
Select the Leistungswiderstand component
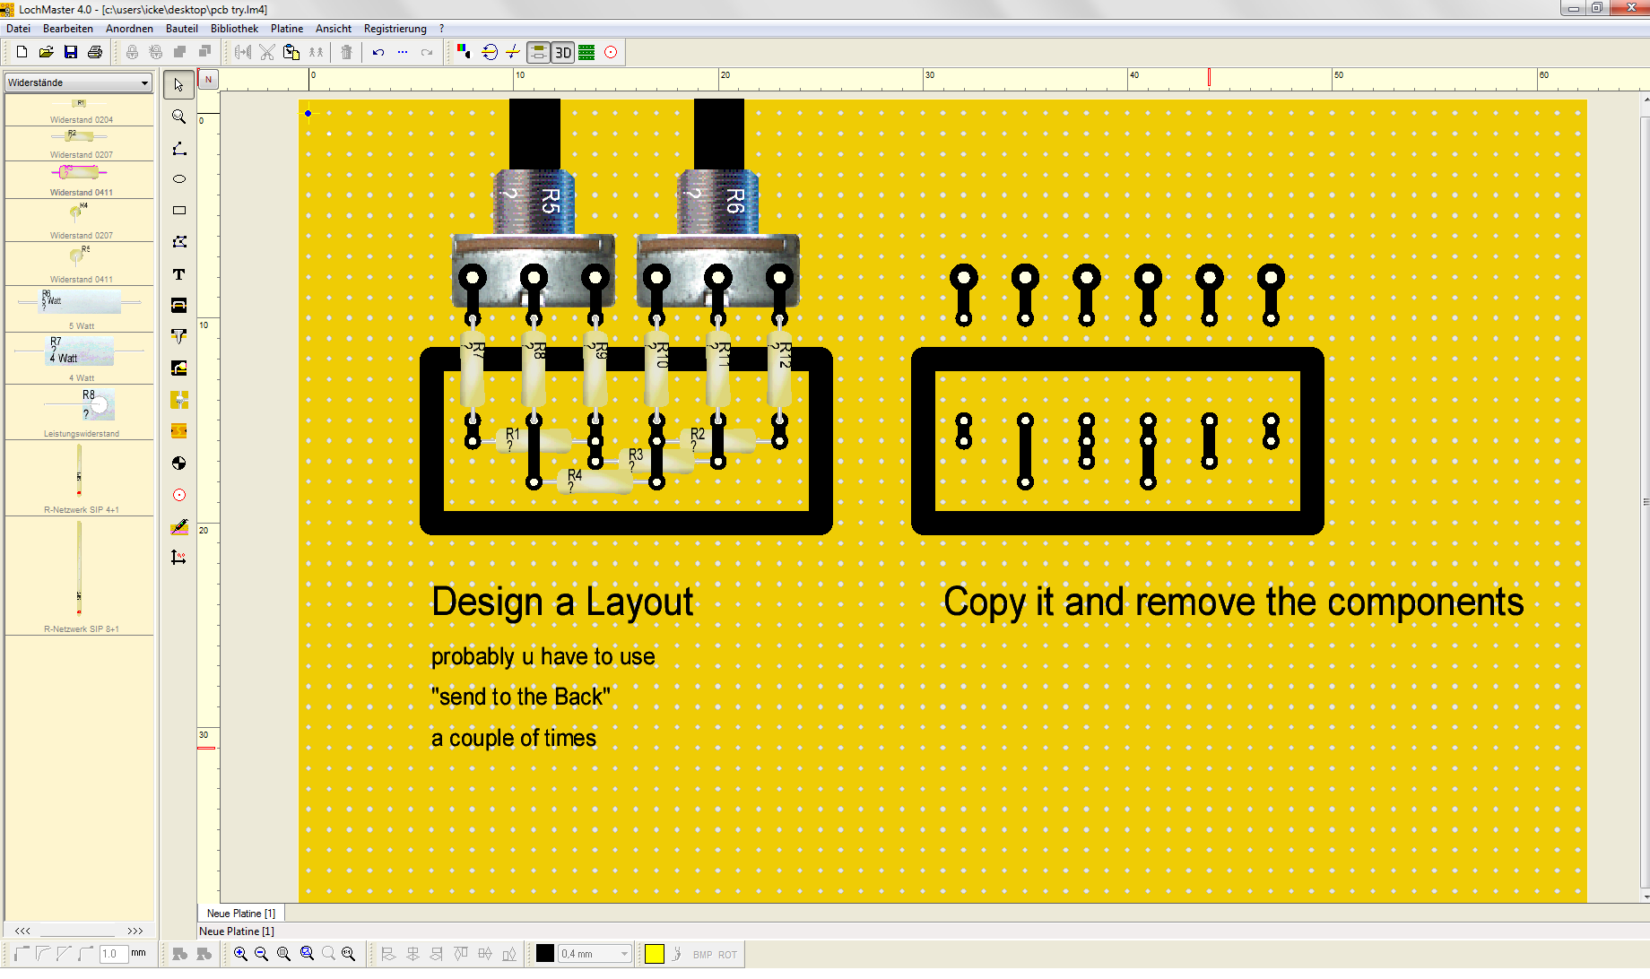coord(81,412)
